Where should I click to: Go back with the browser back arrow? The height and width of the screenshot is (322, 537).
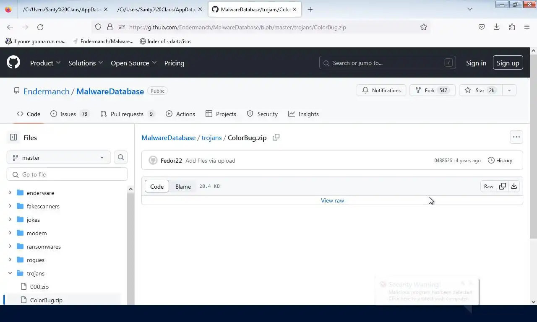click(10, 27)
